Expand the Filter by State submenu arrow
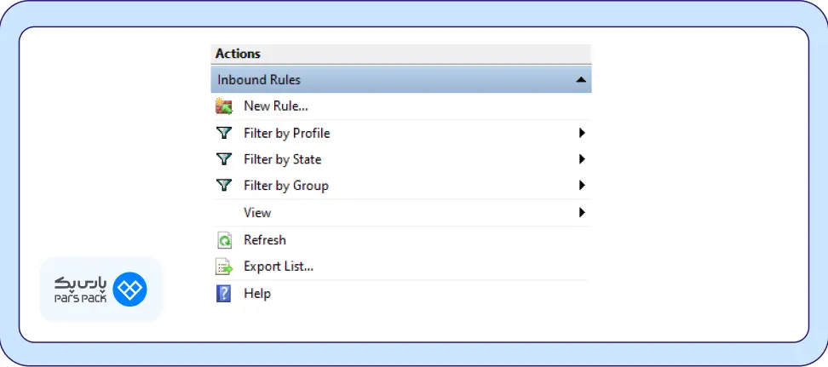Viewport: 828px width, 367px height. [582, 159]
